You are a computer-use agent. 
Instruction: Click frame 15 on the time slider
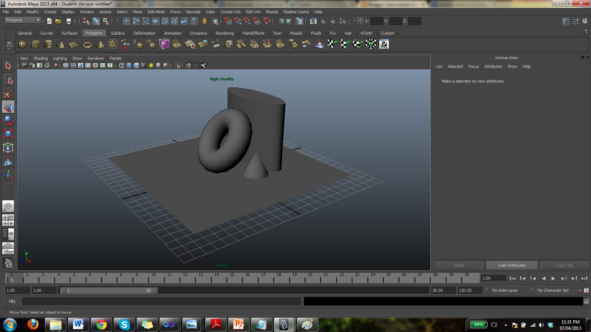point(232,277)
